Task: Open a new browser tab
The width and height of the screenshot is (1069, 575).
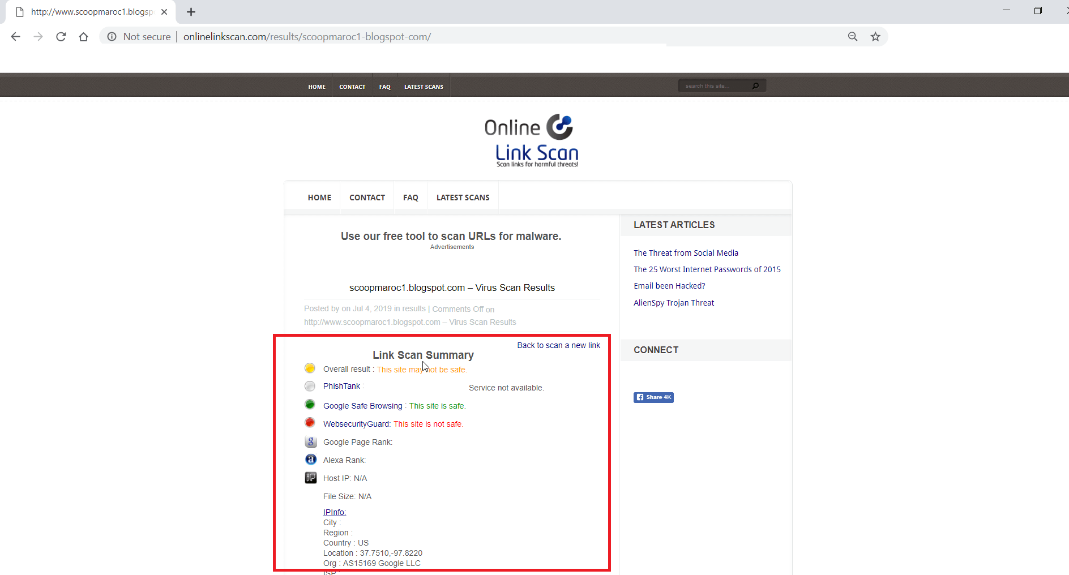Action: pyautogui.click(x=191, y=12)
